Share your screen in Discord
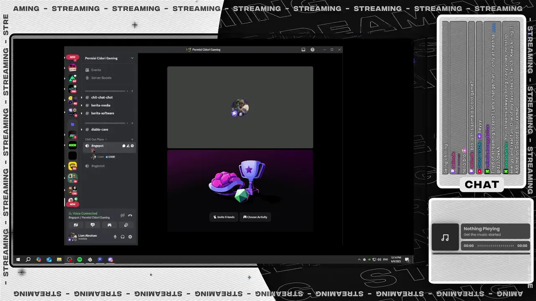The image size is (536, 301). point(93,225)
